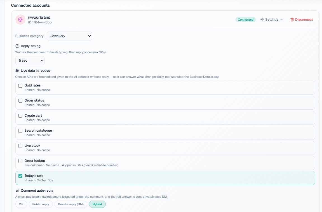This screenshot has height=212, width=322.
Task: Uncheck the Today's rate checkbox
Action: tap(20, 176)
